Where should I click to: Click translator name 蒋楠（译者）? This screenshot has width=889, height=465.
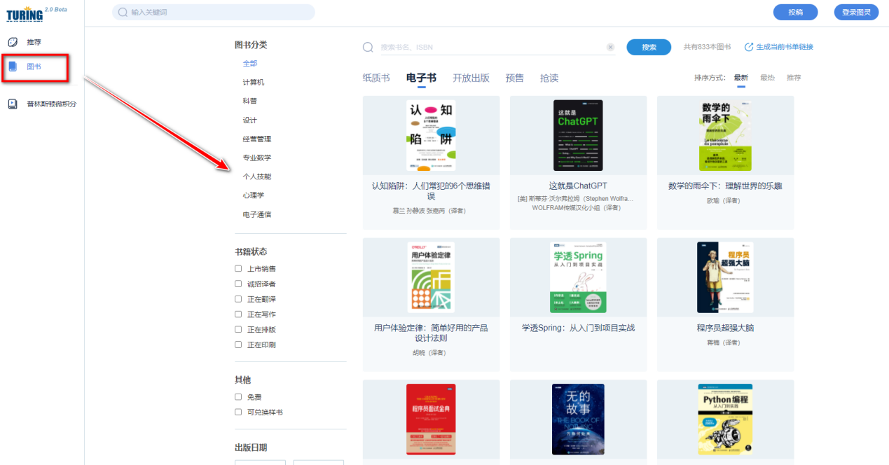(x=724, y=342)
